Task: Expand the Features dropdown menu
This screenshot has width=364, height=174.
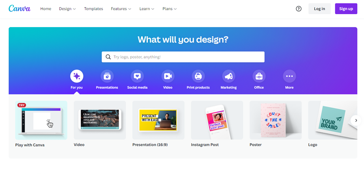Action: tap(121, 9)
